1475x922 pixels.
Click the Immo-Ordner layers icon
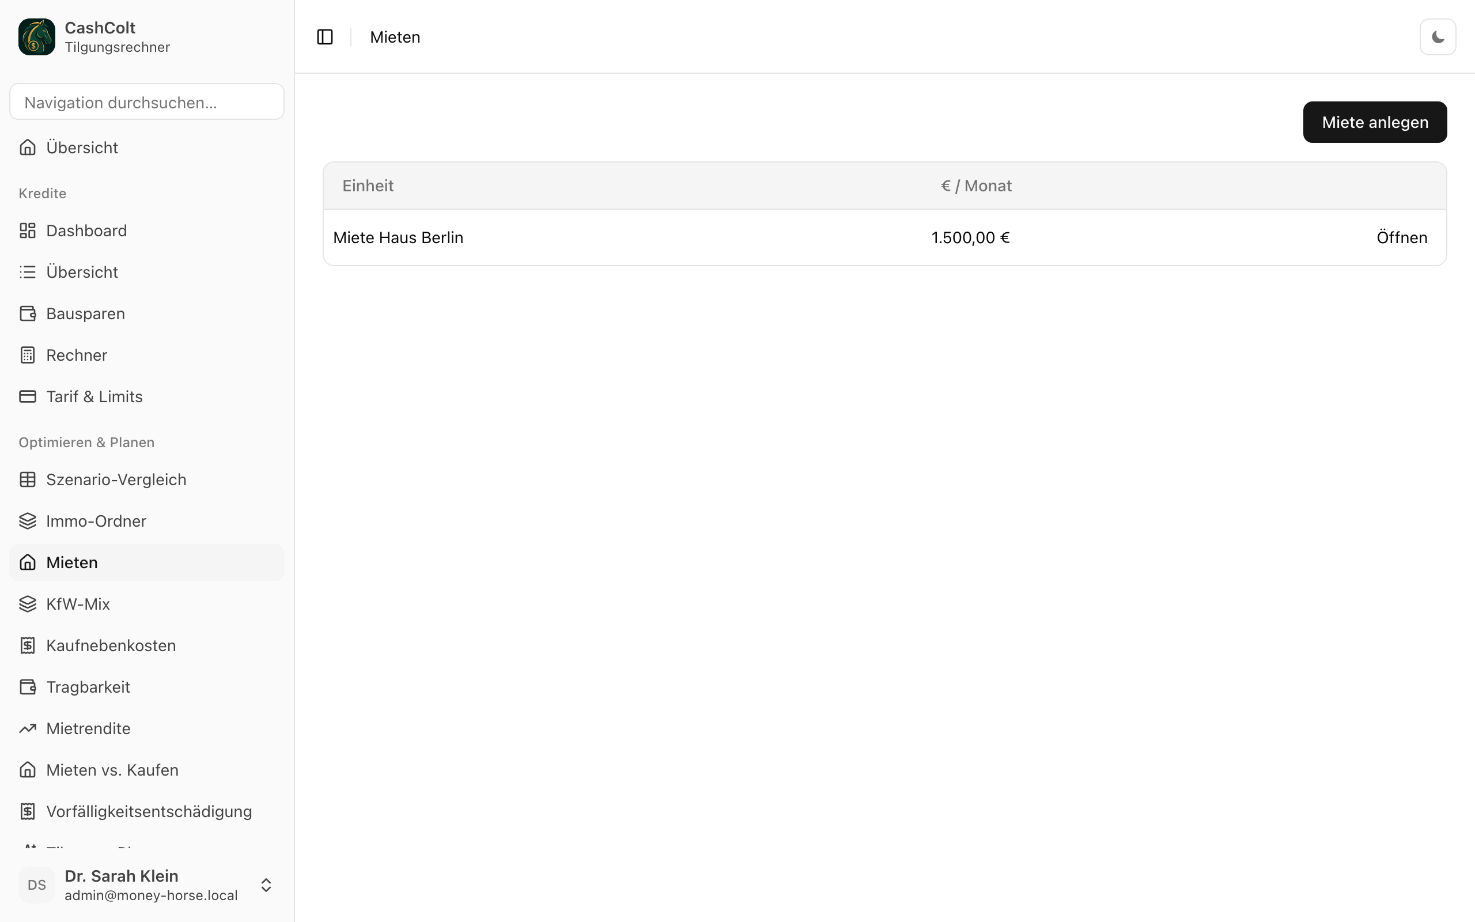tap(28, 521)
